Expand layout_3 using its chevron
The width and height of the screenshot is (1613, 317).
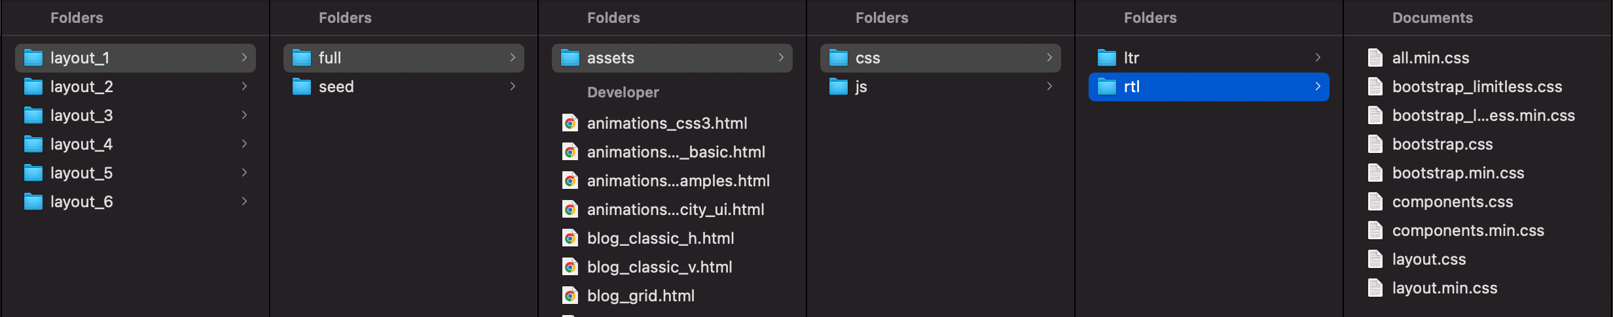click(244, 115)
